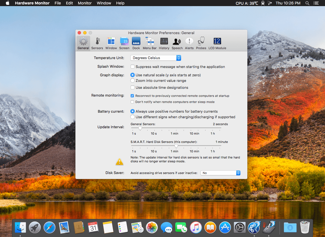The width and height of the screenshot is (325, 237).
Task: Open the Monitor menu
Action: point(85,3)
